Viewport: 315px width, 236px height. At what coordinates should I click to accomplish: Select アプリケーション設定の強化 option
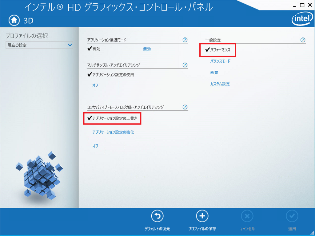113,132
